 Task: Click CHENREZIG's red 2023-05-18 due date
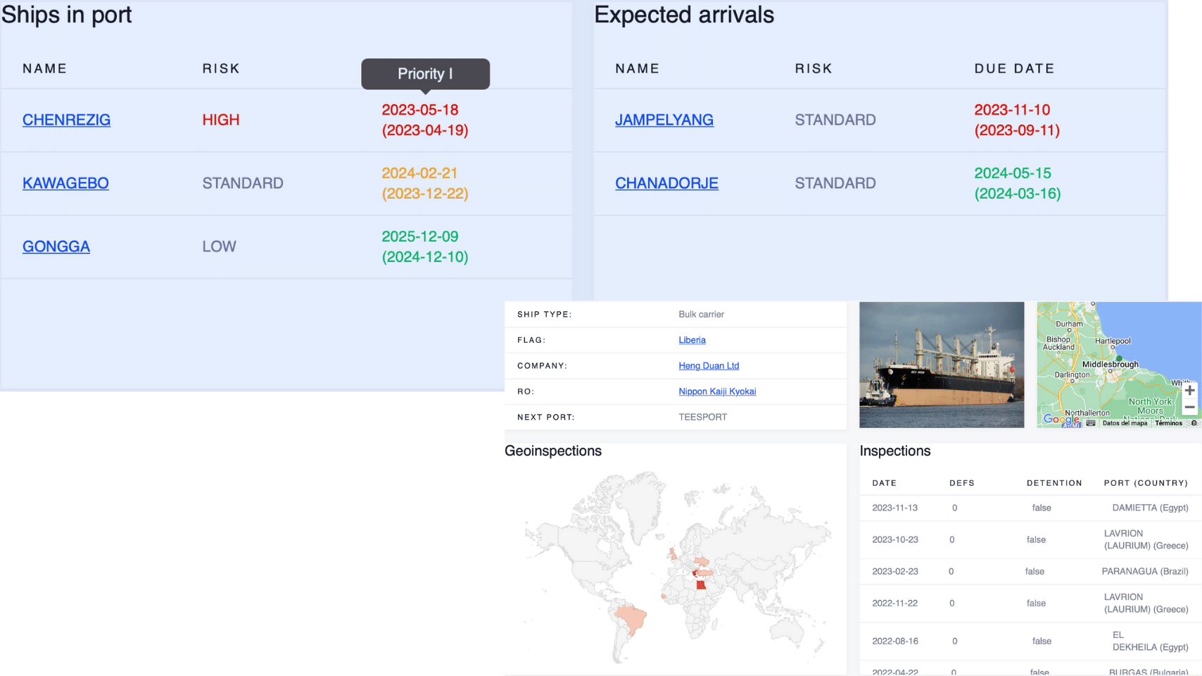(420, 110)
